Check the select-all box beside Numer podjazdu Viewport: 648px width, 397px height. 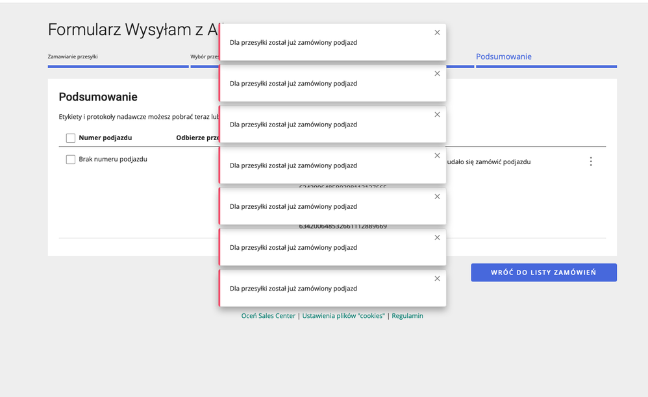click(x=71, y=138)
